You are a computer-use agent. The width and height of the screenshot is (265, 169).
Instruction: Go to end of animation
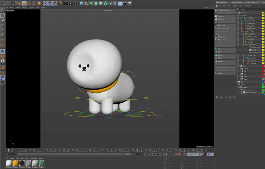[x=171, y=154]
